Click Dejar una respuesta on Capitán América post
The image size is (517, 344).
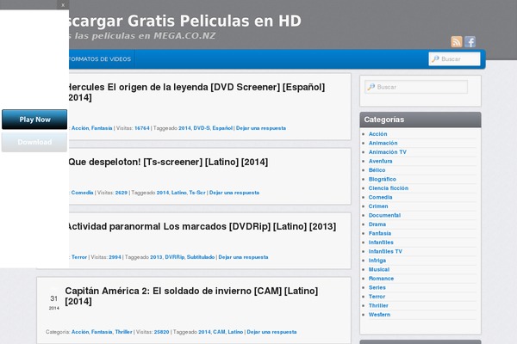271,332
